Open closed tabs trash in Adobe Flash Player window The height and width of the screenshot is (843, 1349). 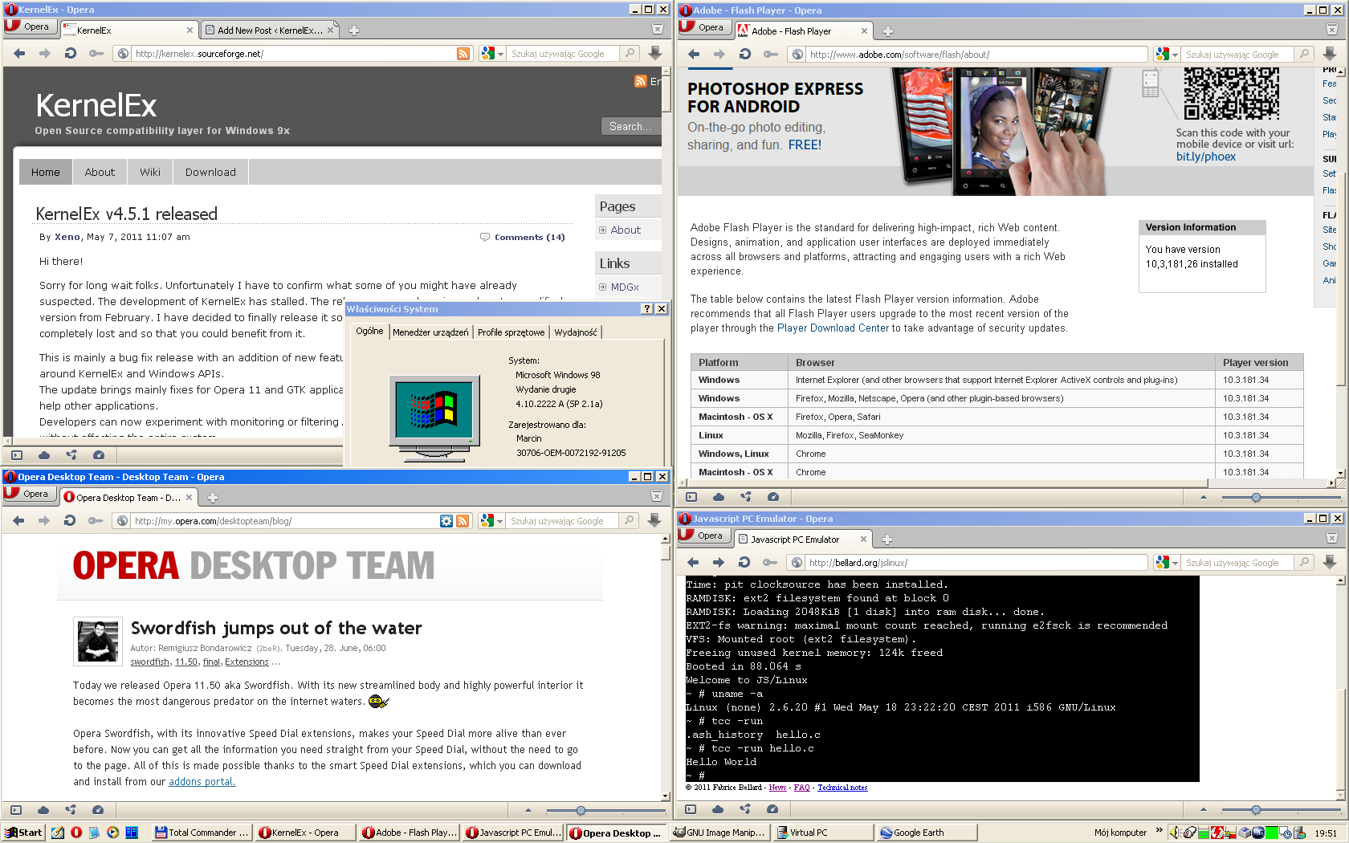[1331, 31]
